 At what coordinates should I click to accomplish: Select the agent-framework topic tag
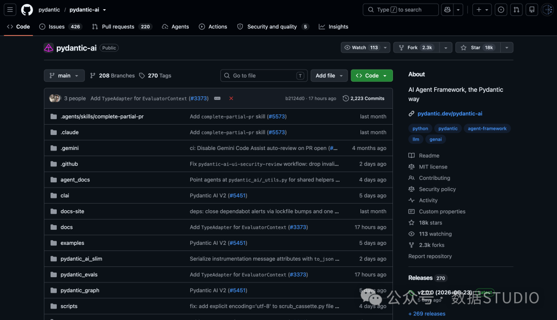tap(487, 128)
